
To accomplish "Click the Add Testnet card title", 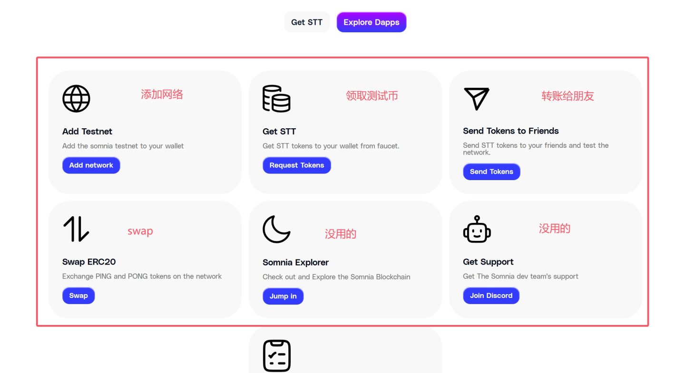I will (x=88, y=132).
